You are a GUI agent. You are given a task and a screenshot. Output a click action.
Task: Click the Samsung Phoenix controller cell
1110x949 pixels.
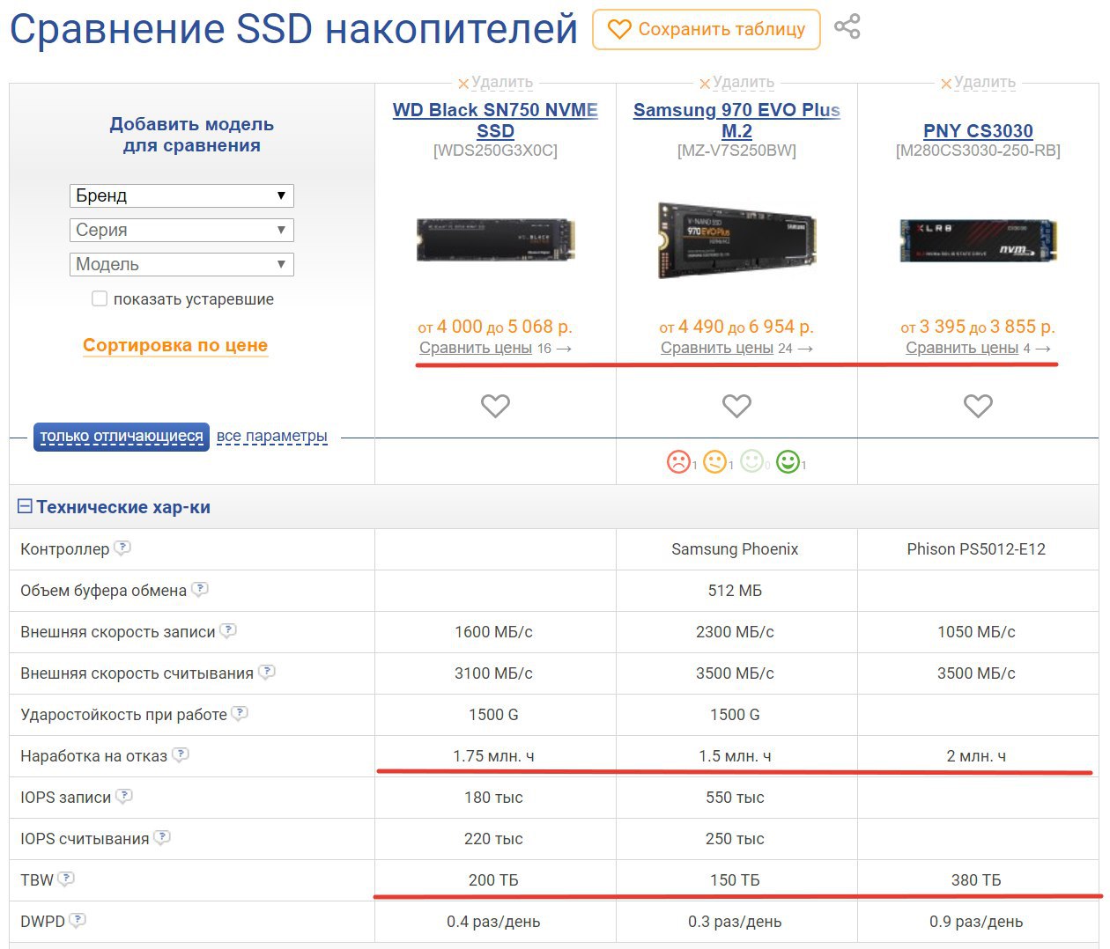735,549
